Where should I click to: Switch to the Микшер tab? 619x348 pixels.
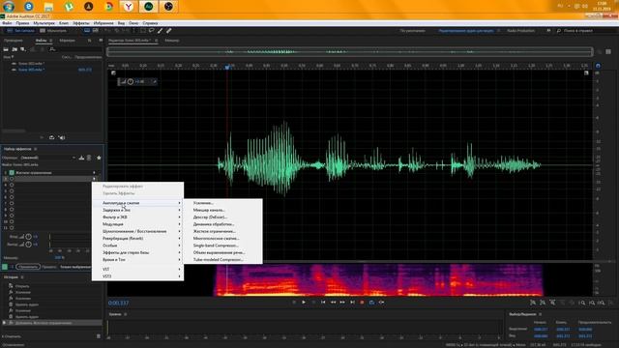172,41
